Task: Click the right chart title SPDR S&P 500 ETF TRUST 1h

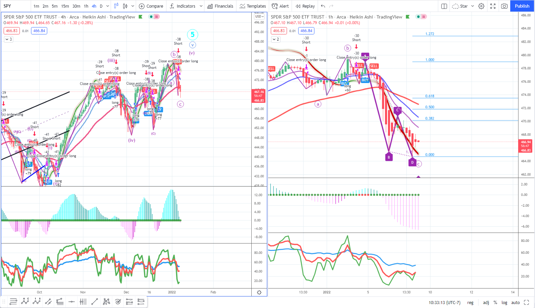Action: coord(302,17)
